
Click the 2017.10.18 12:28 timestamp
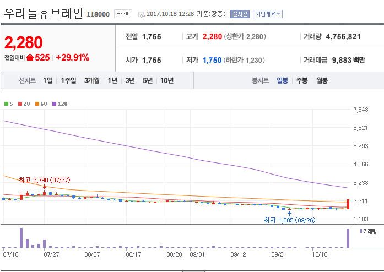click(170, 14)
